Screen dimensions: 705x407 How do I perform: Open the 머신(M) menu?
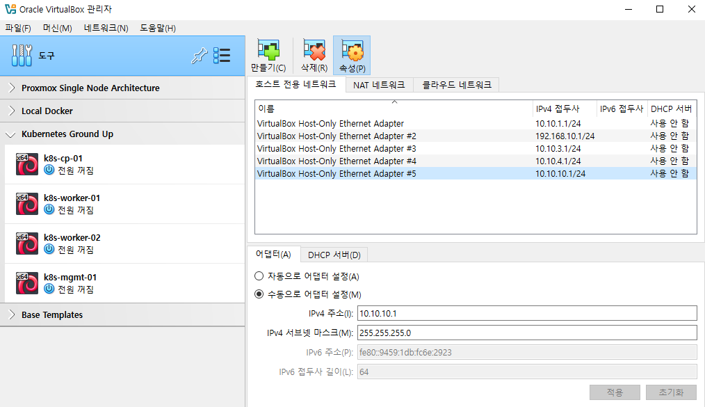click(x=57, y=28)
